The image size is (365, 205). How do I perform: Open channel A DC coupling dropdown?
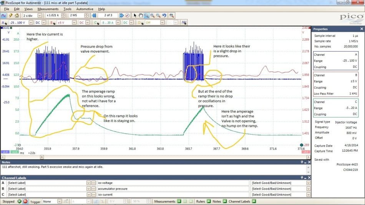click(x=43, y=23)
